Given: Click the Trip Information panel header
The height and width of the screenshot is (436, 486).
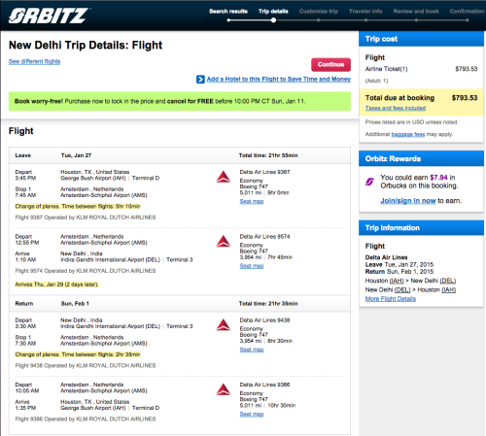Looking at the screenshot, I should pyautogui.click(x=421, y=228).
